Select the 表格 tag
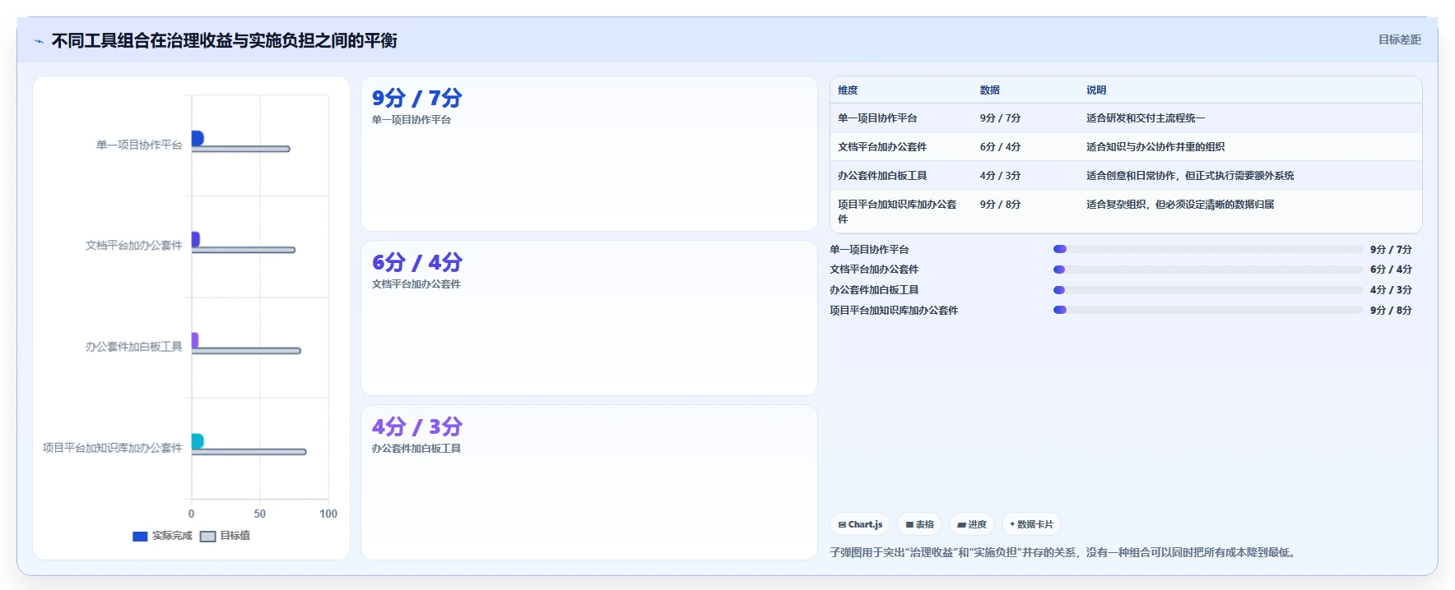 [x=919, y=524]
